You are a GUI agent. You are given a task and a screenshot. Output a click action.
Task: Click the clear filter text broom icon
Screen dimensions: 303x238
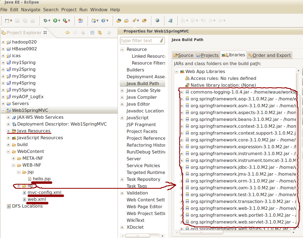point(162,40)
